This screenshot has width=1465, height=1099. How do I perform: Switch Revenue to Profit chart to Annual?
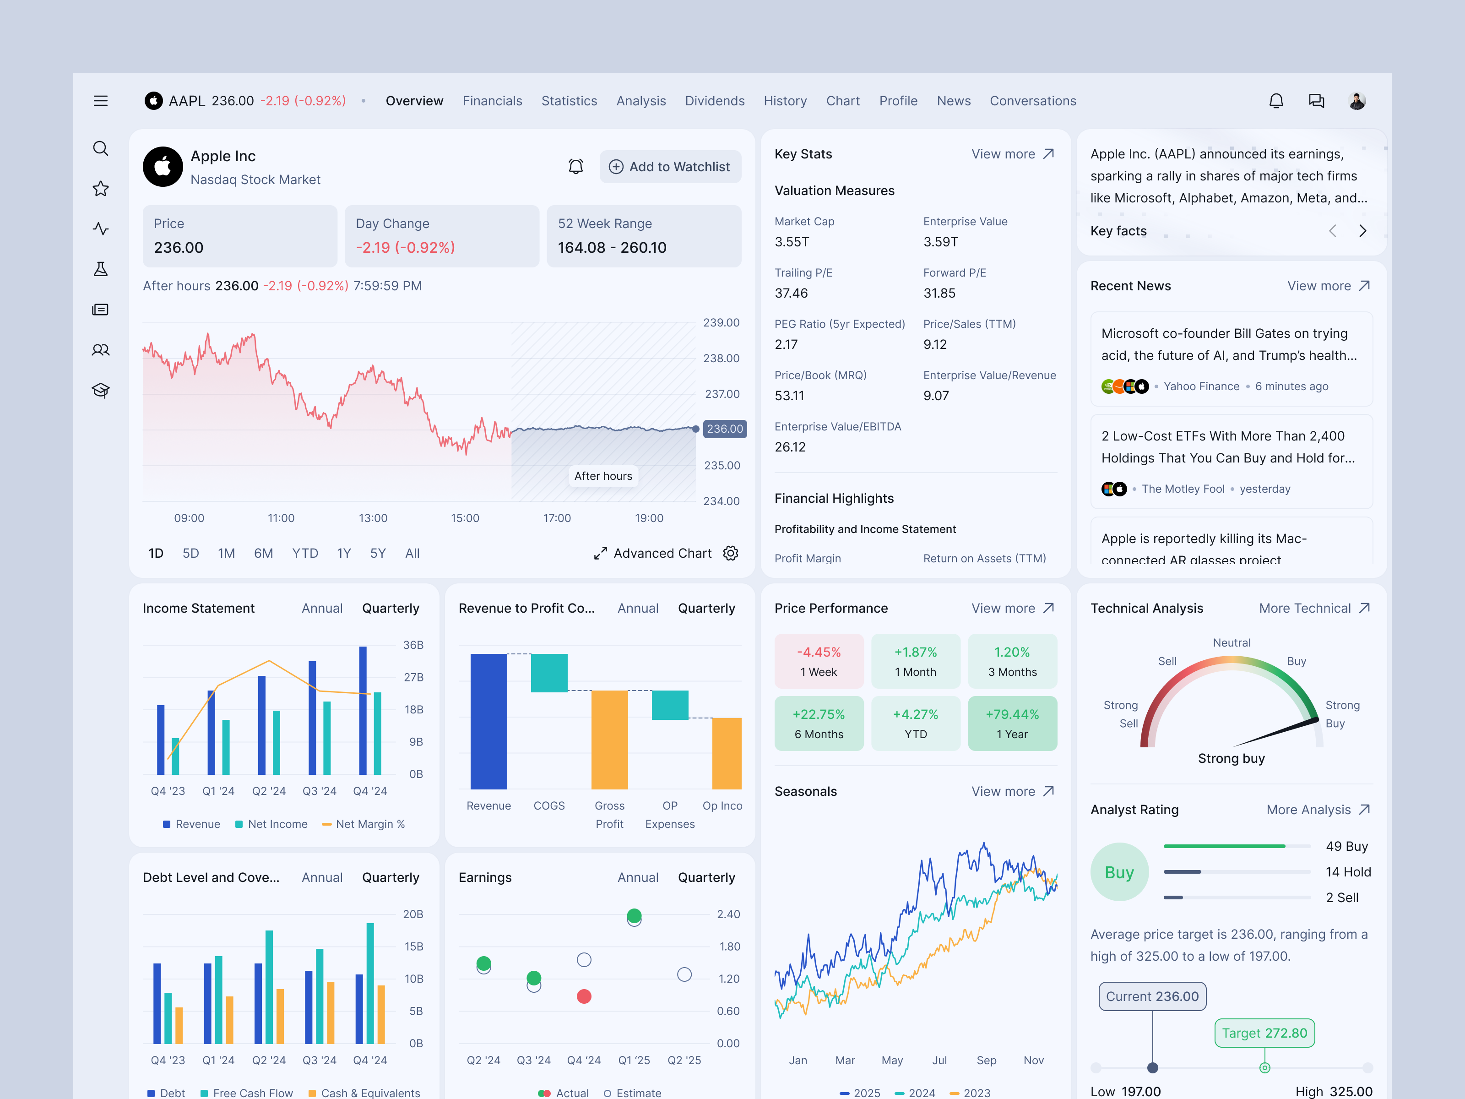click(638, 608)
